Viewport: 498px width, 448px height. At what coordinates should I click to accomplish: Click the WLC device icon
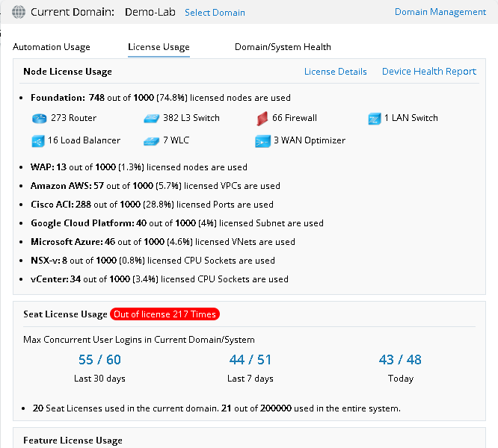151,141
